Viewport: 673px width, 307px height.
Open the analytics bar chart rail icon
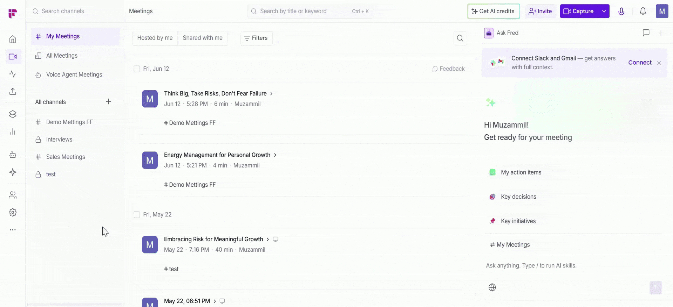pos(13,131)
